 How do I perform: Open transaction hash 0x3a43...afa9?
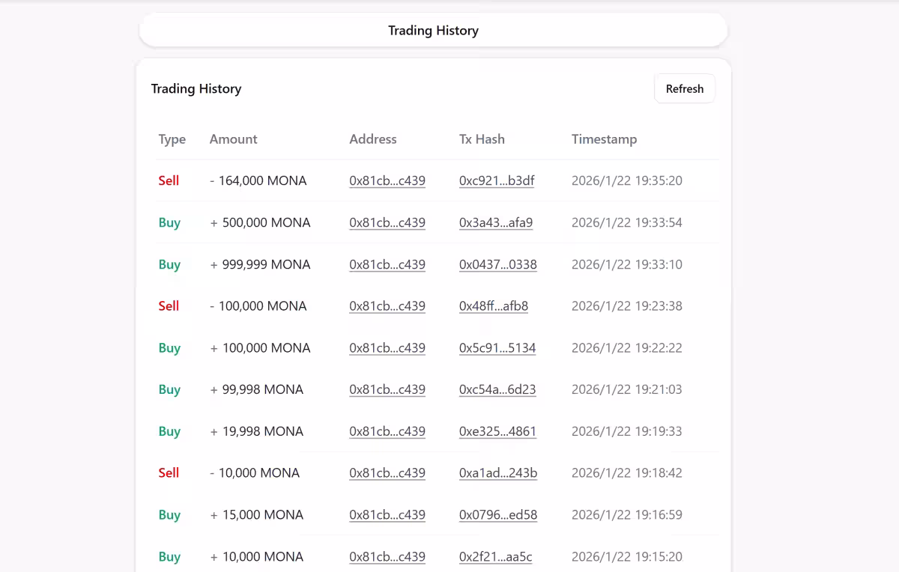point(495,222)
